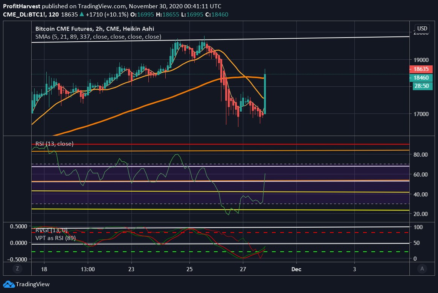
Task: Click the 0.5000 RVGI left axis value
Action: click(x=19, y=227)
